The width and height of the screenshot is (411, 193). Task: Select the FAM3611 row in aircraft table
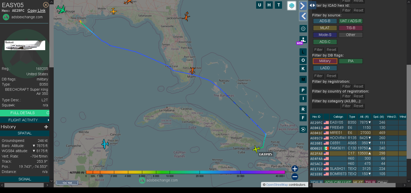pyautogui.click(x=358, y=148)
